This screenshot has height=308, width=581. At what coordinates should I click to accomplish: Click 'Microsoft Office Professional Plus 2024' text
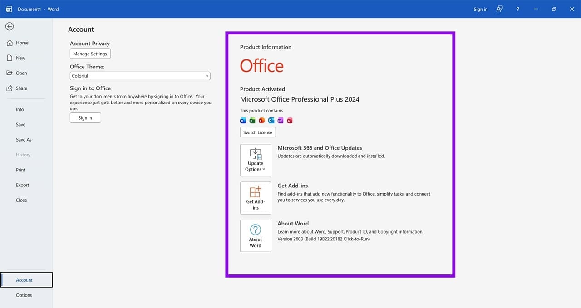coord(300,99)
